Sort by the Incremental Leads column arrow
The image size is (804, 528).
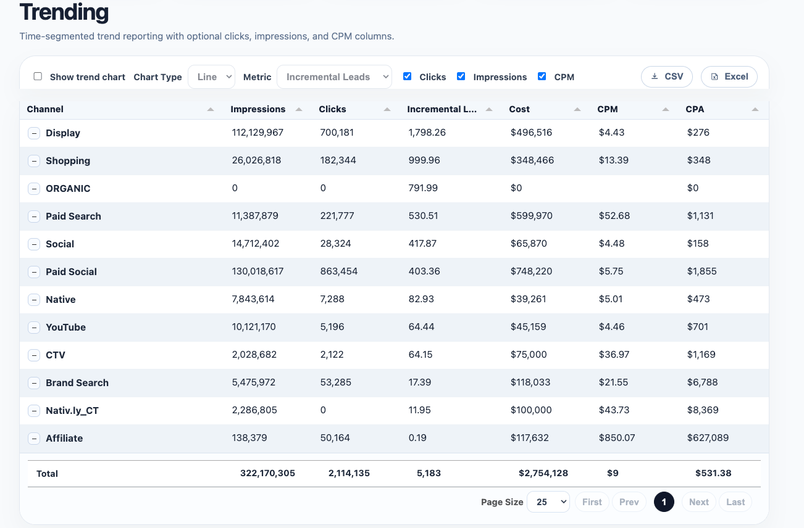(489, 109)
